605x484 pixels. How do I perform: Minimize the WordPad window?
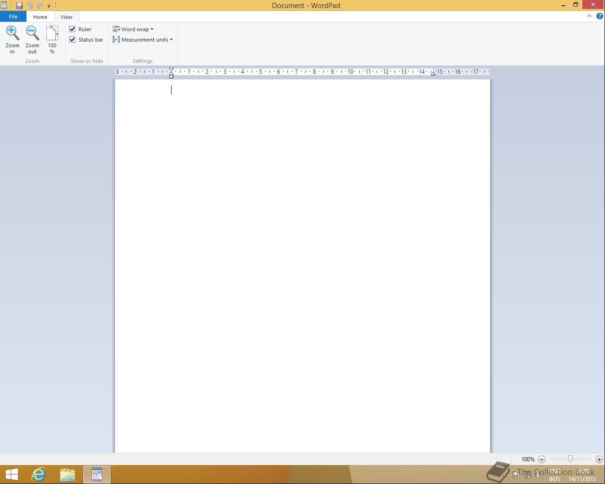[x=563, y=5]
